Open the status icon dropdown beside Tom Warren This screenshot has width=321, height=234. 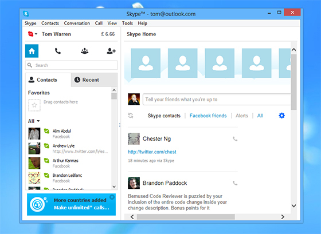pos(33,34)
